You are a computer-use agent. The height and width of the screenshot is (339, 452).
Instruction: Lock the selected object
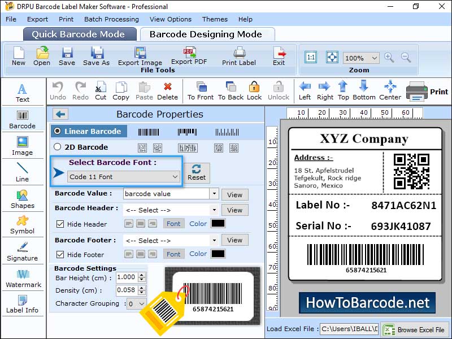254,89
